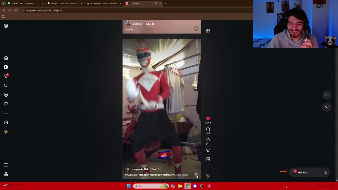Click the taskbar Ara search box
338x190 pixels.
pyautogui.click(x=151, y=186)
